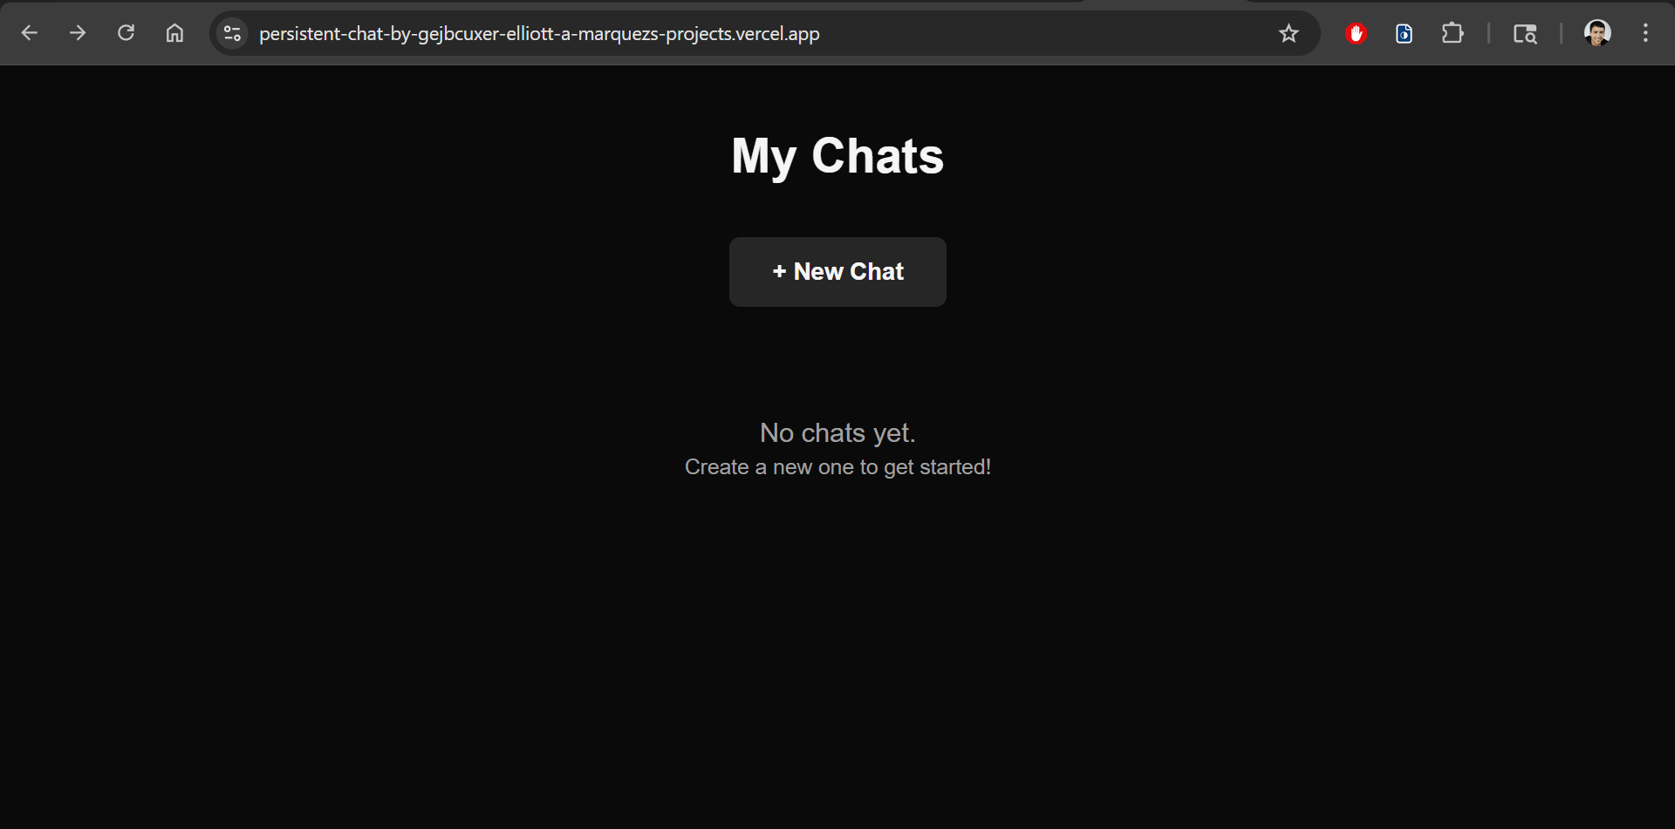The height and width of the screenshot is (829, 1675).
Task: Bookmark this page with the star
Action: (1289, 33)
